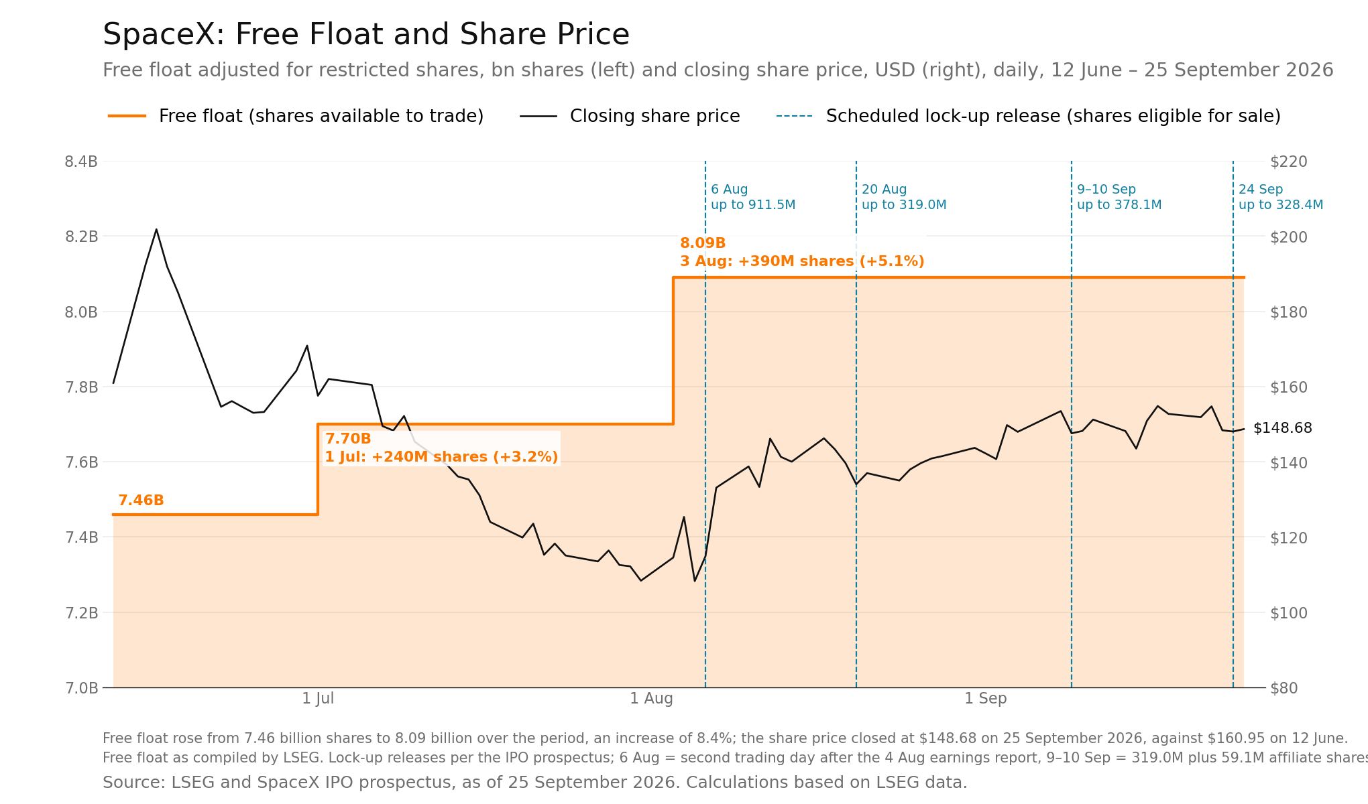Click the dashed lock-up release legend marker
Image resolution: width=1368 pixels, height=804 pixels.
[794, 116]
